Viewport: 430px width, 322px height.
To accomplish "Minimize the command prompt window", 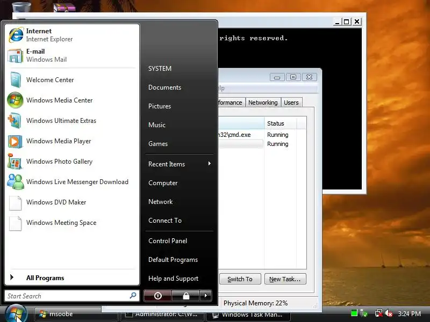I will coord(338,21).
